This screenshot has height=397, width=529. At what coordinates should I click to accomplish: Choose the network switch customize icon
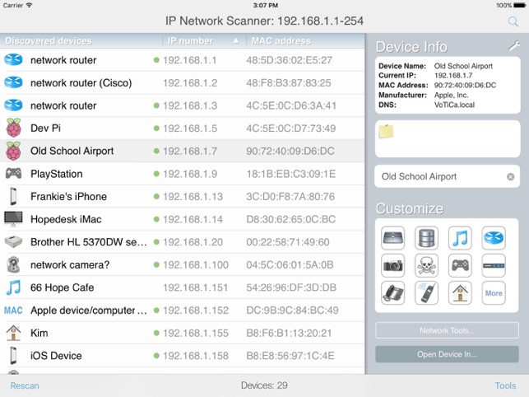(392, 238)
